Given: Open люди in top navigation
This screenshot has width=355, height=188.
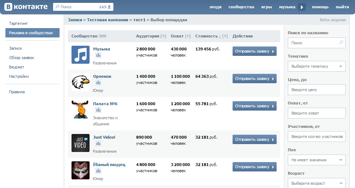Looking at the screenshot, I should point(215,7).
